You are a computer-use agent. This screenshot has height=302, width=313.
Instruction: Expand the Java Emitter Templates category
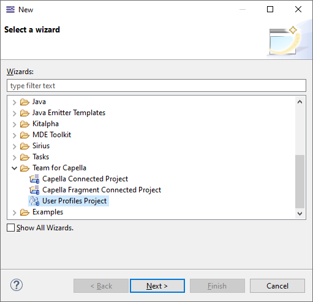[x=14, y=113]
